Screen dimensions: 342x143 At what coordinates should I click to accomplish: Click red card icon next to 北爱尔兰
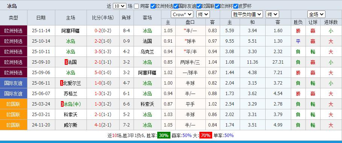[61, 83]
